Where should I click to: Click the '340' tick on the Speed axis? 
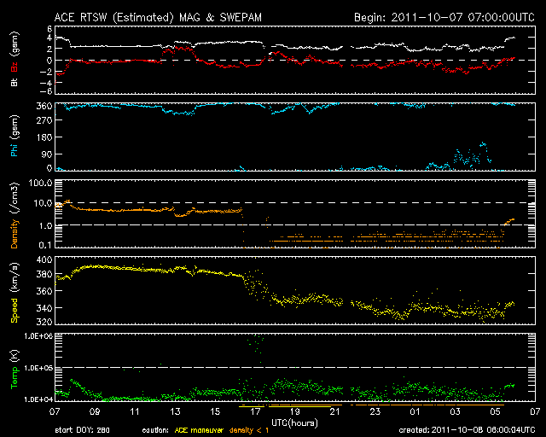[x=44, y=308]
